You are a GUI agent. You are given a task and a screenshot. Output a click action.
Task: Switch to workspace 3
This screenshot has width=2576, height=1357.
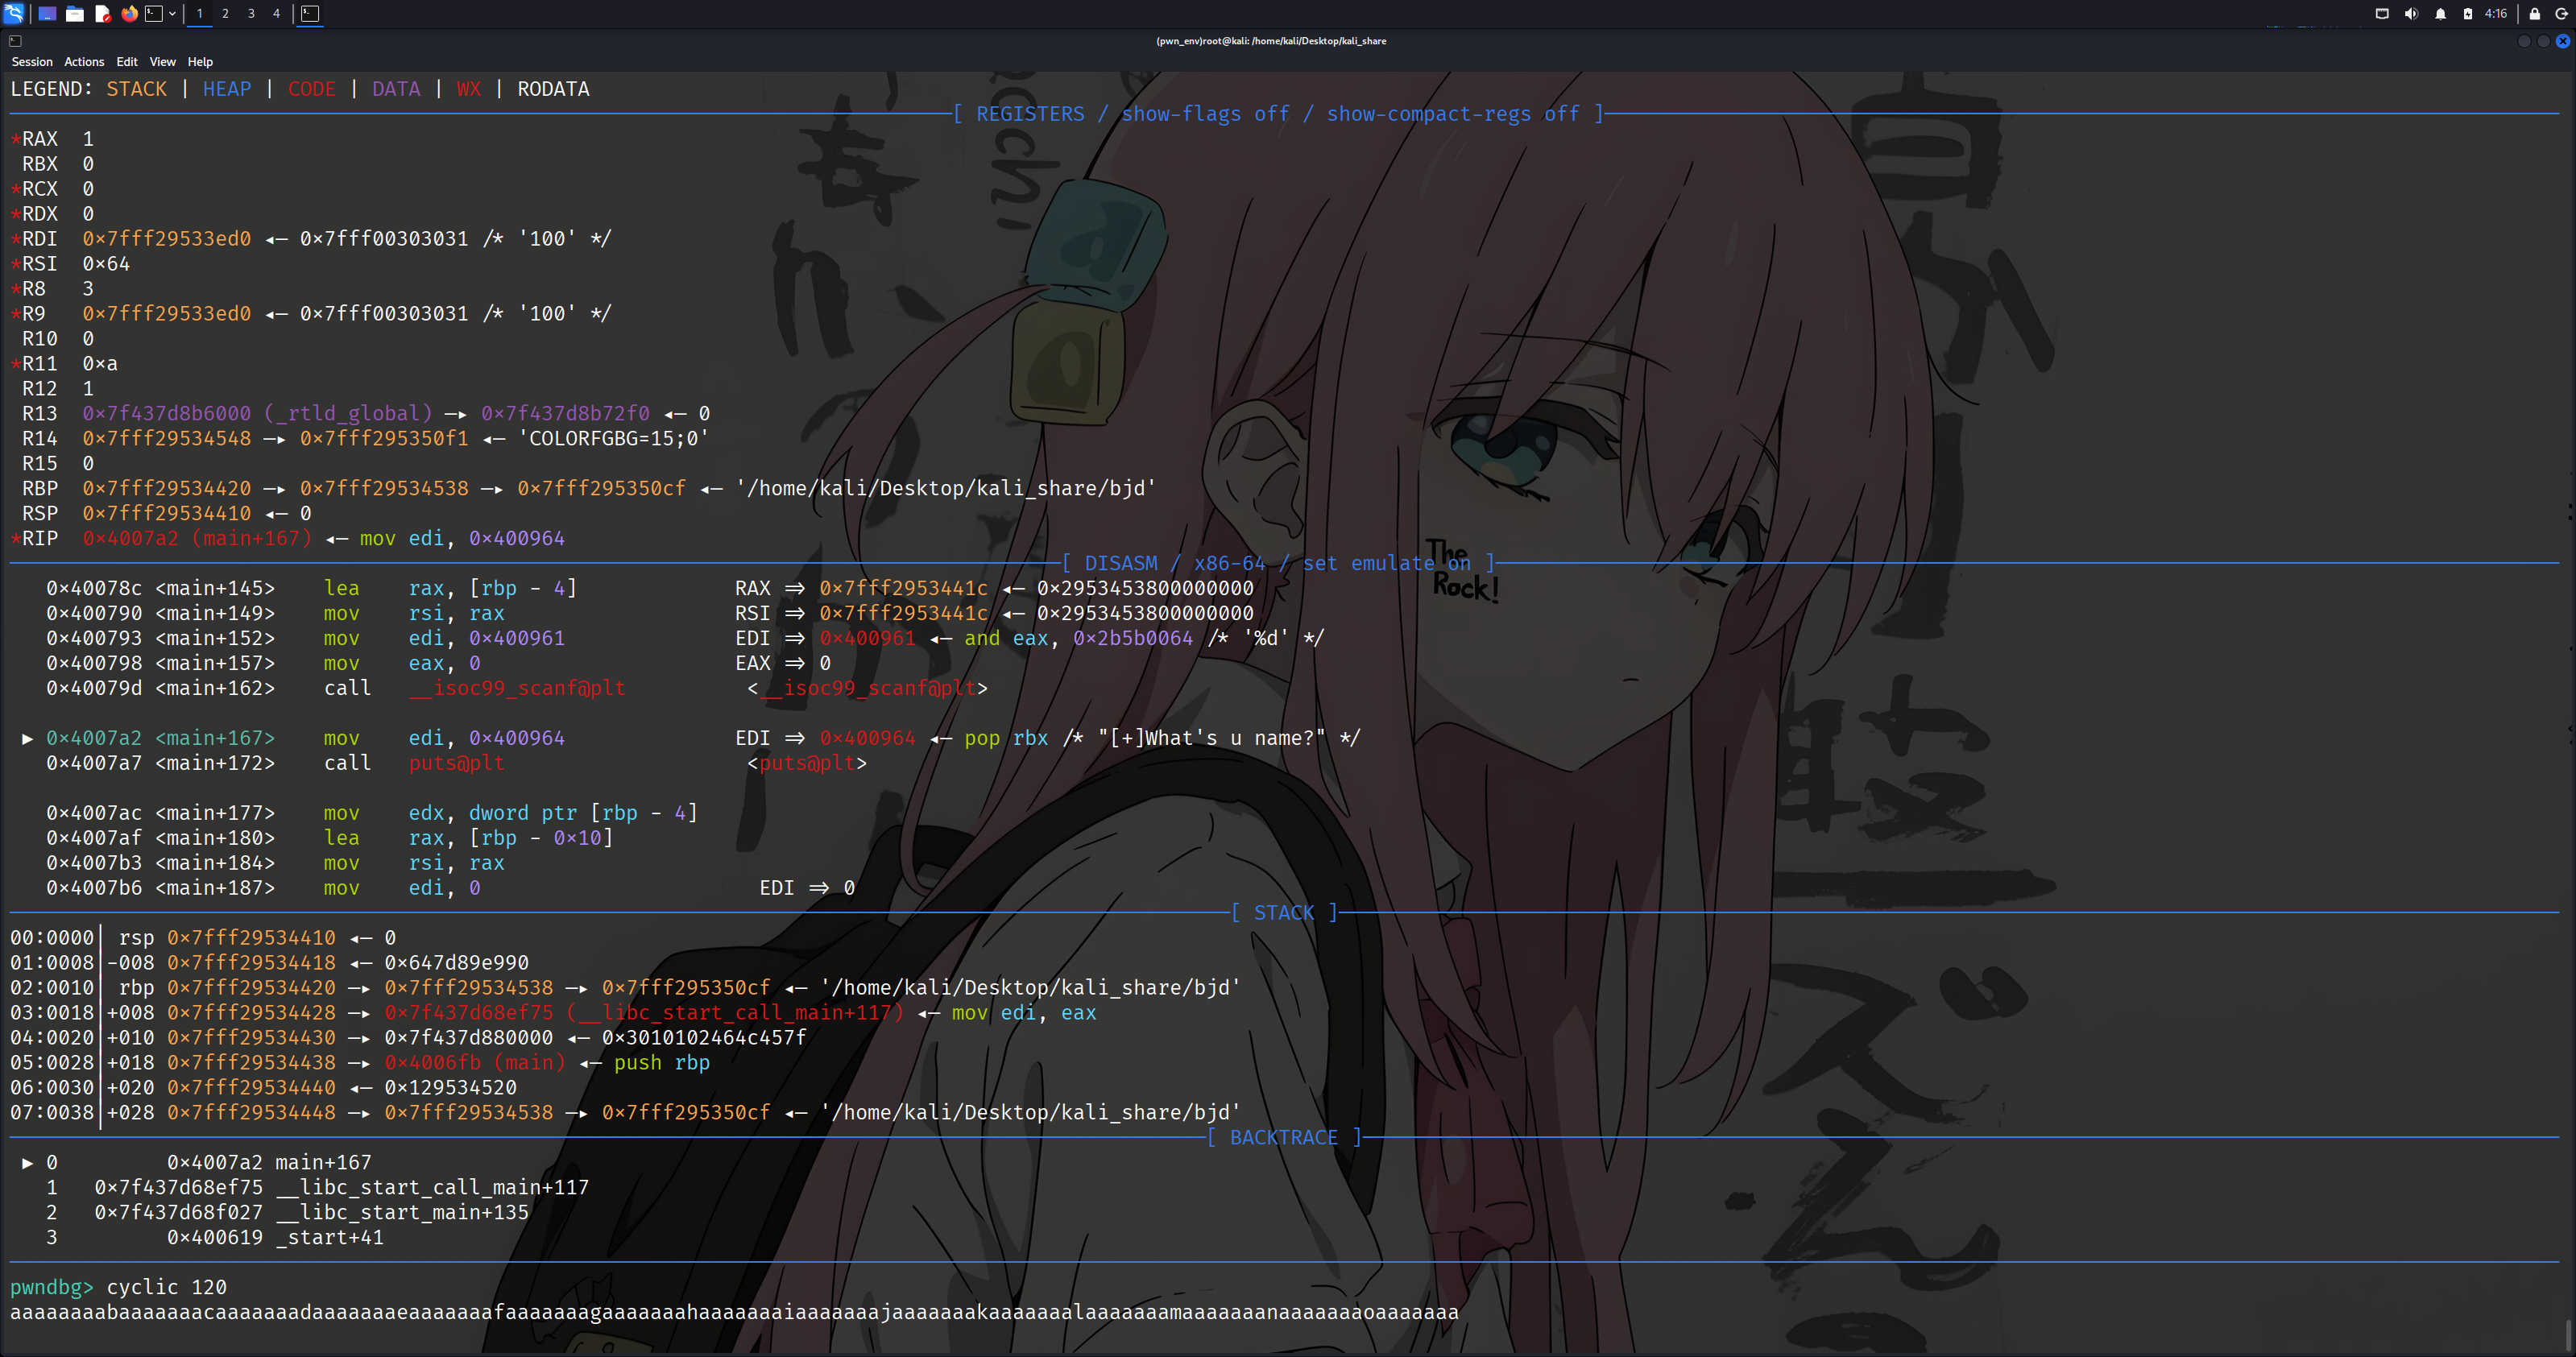251,13
